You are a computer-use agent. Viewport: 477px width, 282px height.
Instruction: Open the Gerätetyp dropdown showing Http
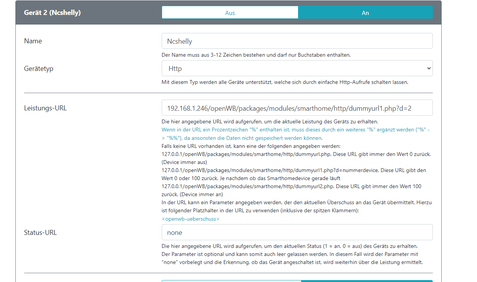[297, 69]
